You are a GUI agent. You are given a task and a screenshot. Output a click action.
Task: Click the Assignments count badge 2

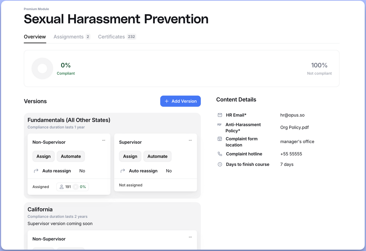click(88, 37)
